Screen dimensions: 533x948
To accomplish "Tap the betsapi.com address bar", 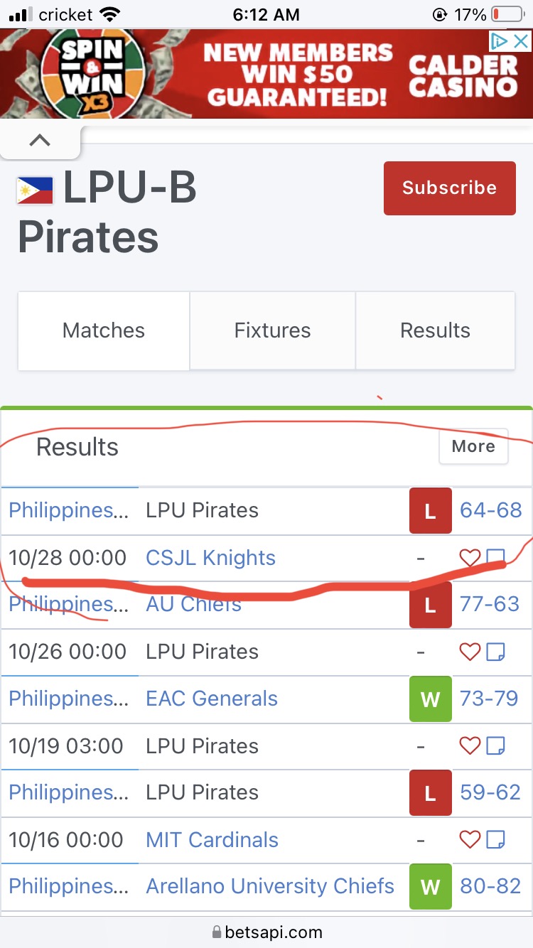I will tap(266, 932).
